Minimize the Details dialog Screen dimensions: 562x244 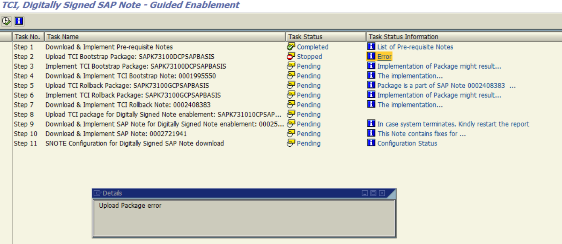[x=365, y=193]
